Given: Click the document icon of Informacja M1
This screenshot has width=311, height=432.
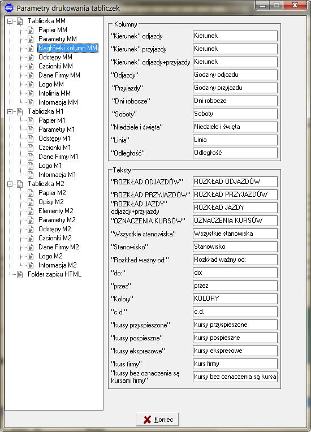Looking at the screenshot, I should (x=31, y=175).
